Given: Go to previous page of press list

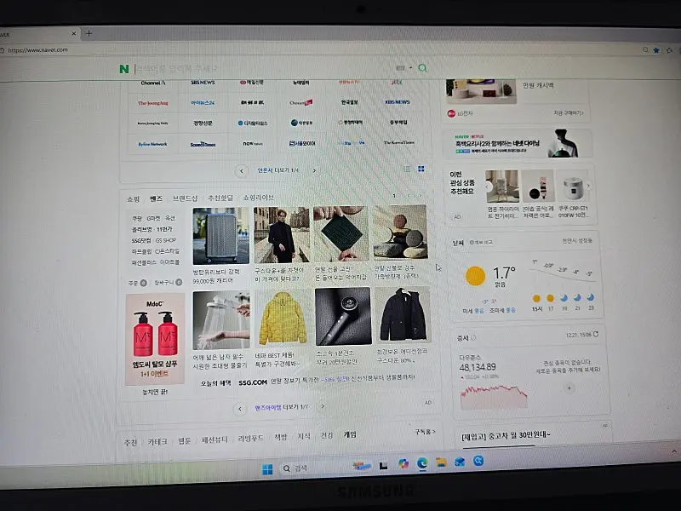Looking at the screenshot, I should click(x=242, y=170).
